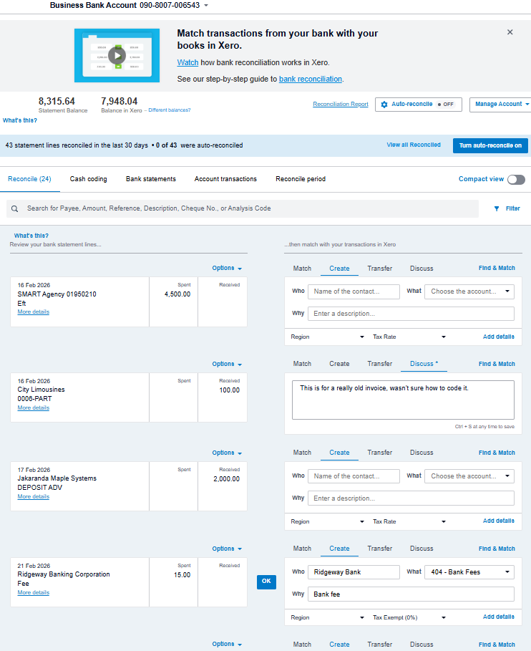Click Add details for SMART Agency line
531x651 pixels.
[498, 337]
